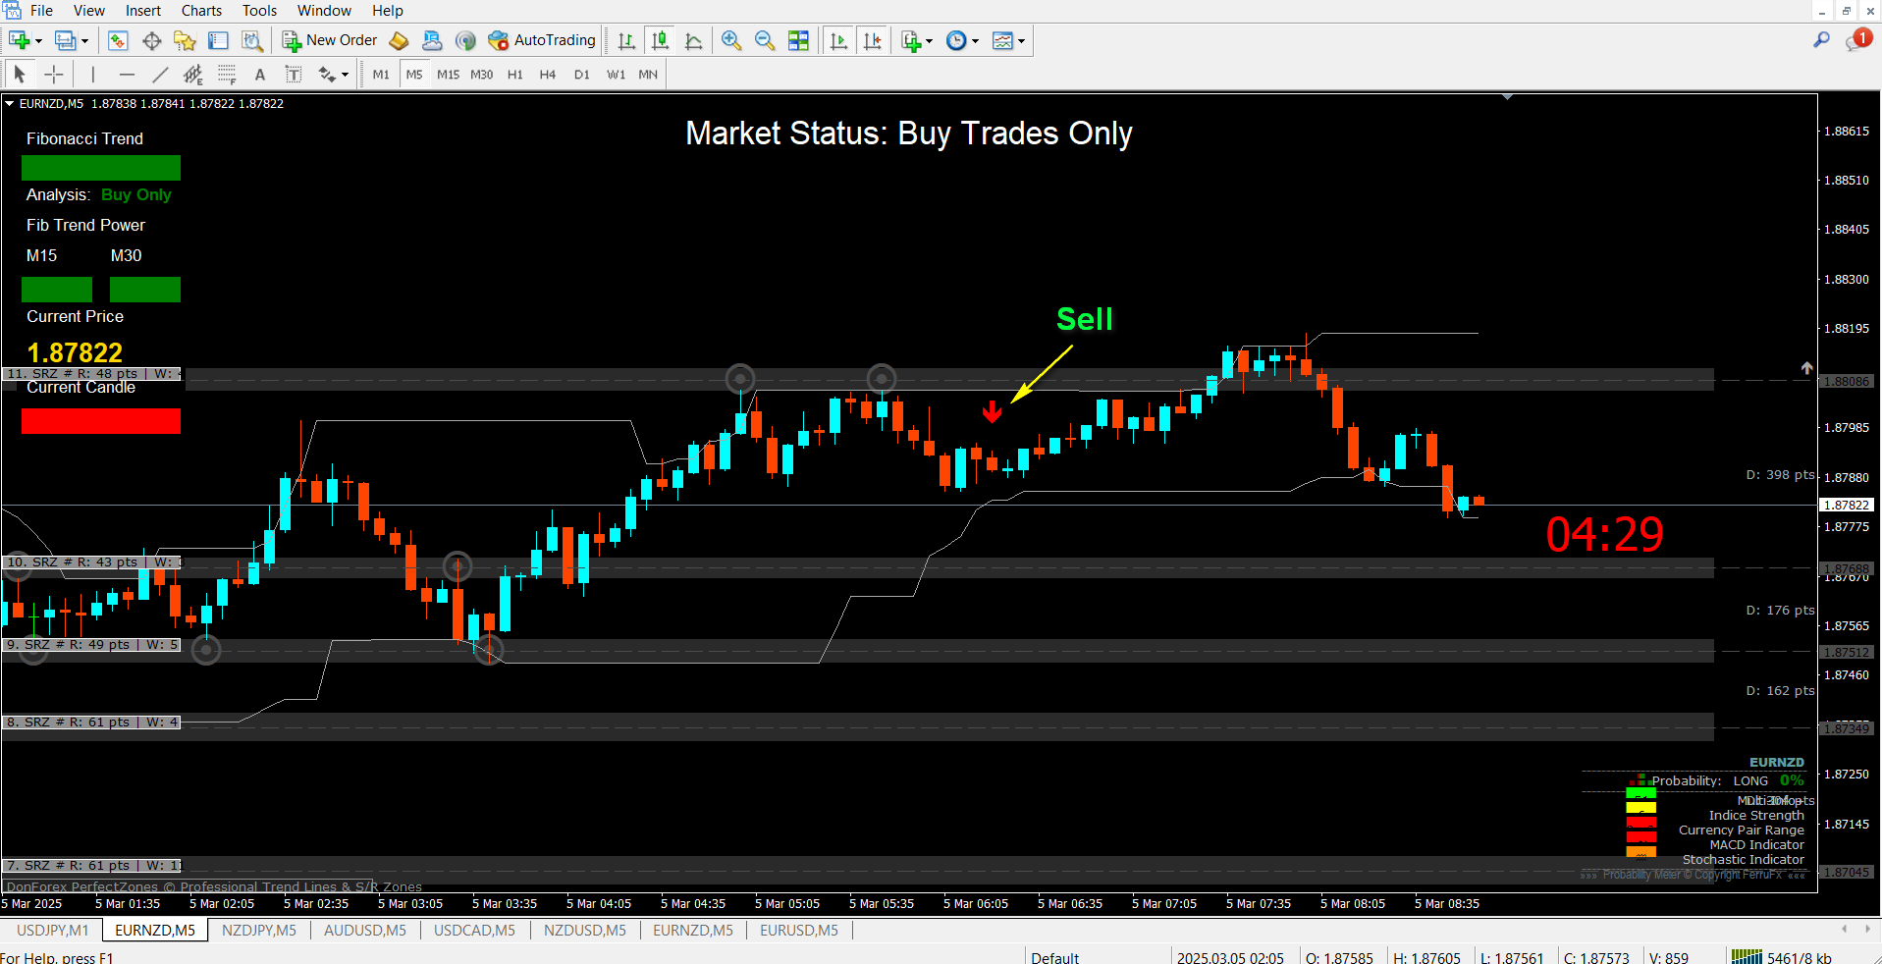The width and height of the screenshot is (1882, 964).
Task: Switch to the NZDUSD,M5 chart tab
Action: coord(585,930)
